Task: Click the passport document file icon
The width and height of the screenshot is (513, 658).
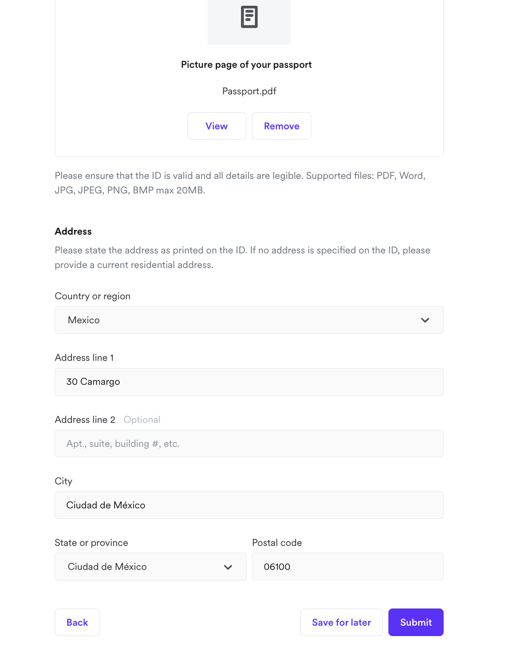Action: tap(249, 17)
